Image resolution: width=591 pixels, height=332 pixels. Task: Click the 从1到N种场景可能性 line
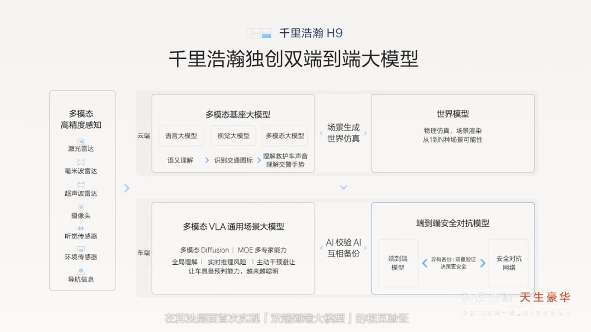pos(453,140)
